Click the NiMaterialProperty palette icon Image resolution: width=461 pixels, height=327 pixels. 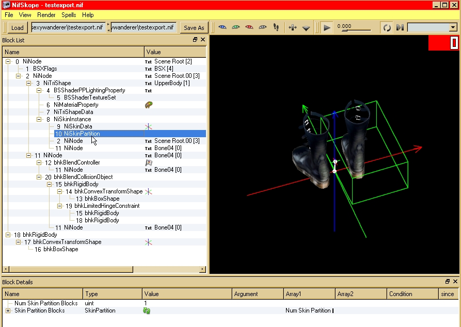pos(149,105)
